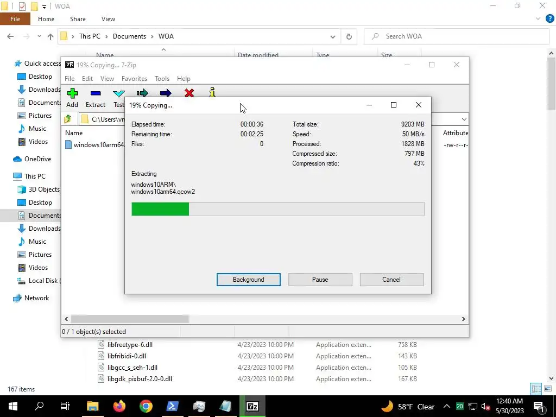Viewport: 556px width, 417px height.
Task: Open Task View on the taskbar
Action: pyautogui.click(x=65, y=406)
